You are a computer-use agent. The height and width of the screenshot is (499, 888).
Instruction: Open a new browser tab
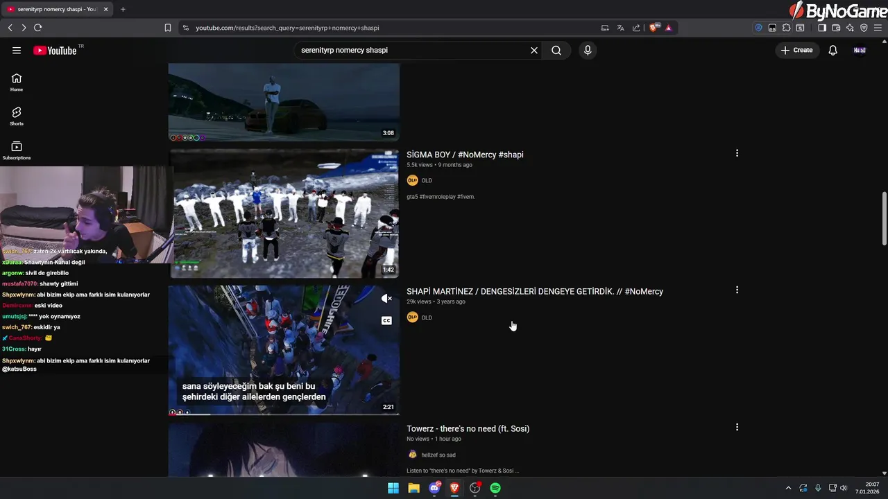point(123,9)
